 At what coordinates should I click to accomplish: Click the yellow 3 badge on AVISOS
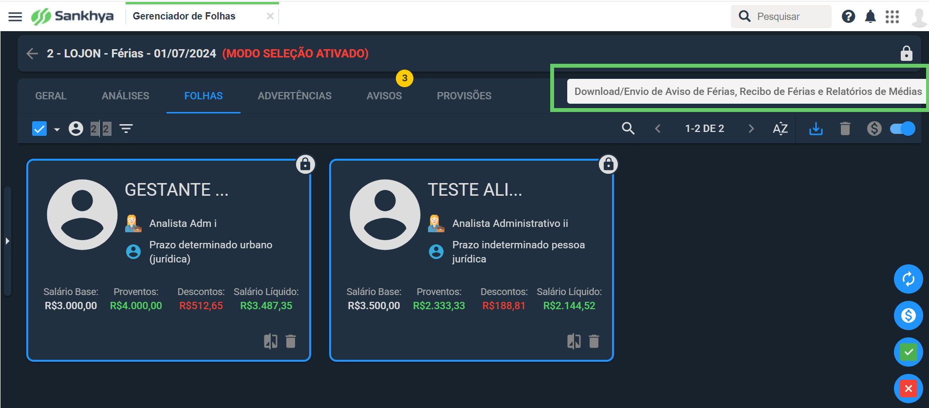click(405, 78)
